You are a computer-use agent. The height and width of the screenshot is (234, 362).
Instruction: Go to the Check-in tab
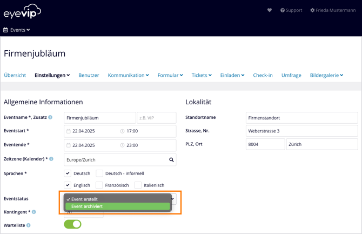click(x=263, y=75)
